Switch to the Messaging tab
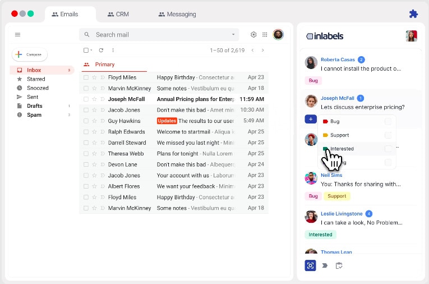429x284 pixels. 177,14
